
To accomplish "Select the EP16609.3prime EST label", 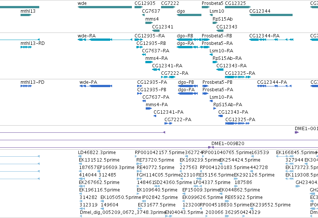I will (116, 168).
